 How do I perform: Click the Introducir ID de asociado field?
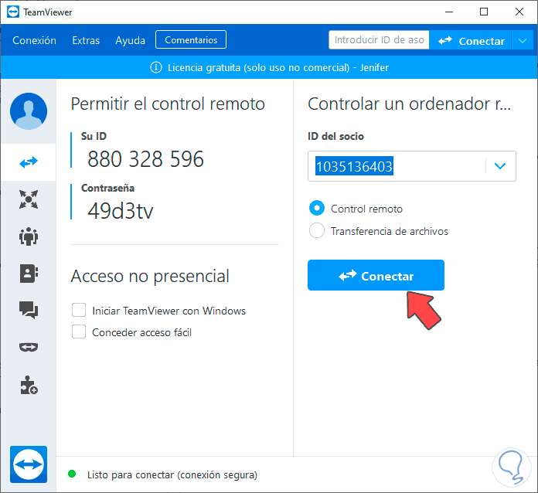(379, 40)
